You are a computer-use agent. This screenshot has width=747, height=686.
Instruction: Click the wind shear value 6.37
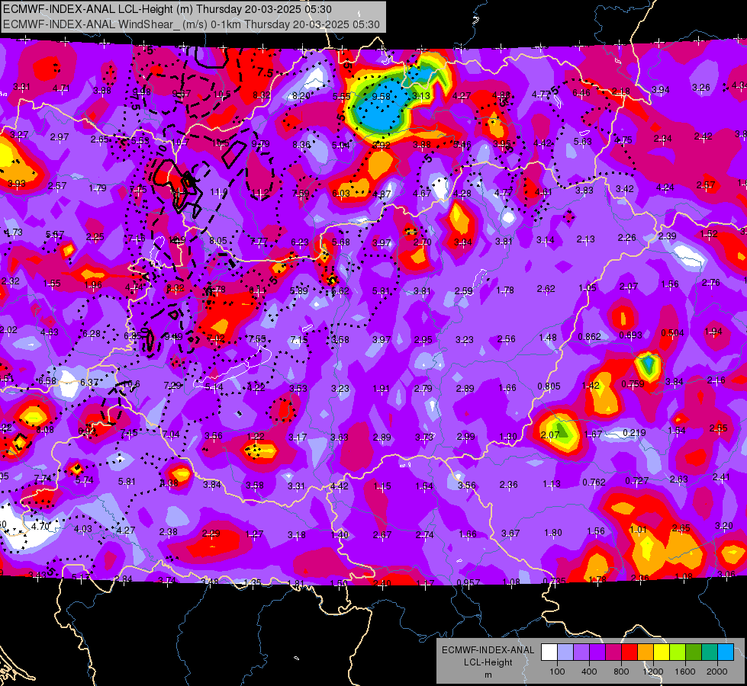89,383
